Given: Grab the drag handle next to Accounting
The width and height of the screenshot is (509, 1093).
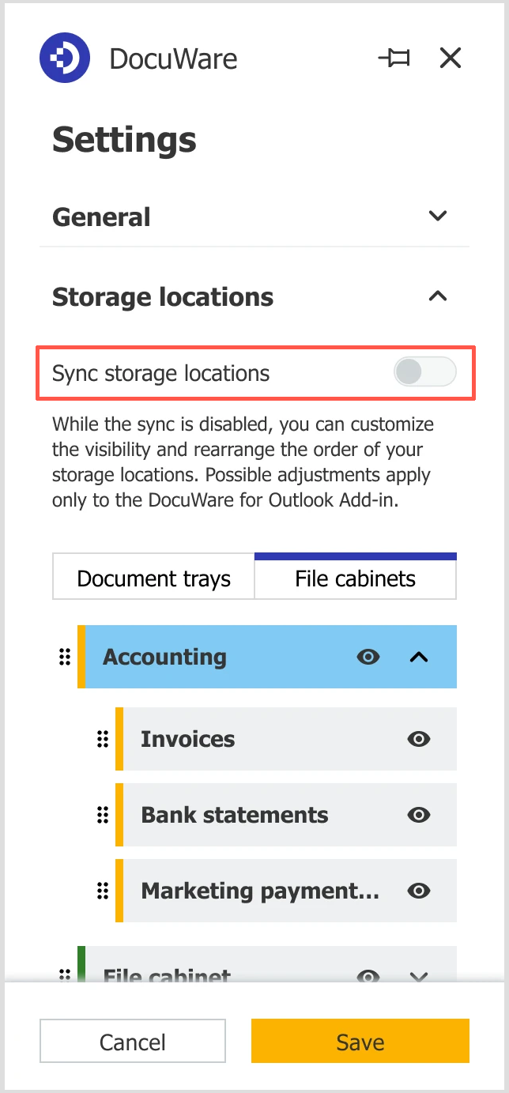Looking at the screenshot, I should click(64, 657).
